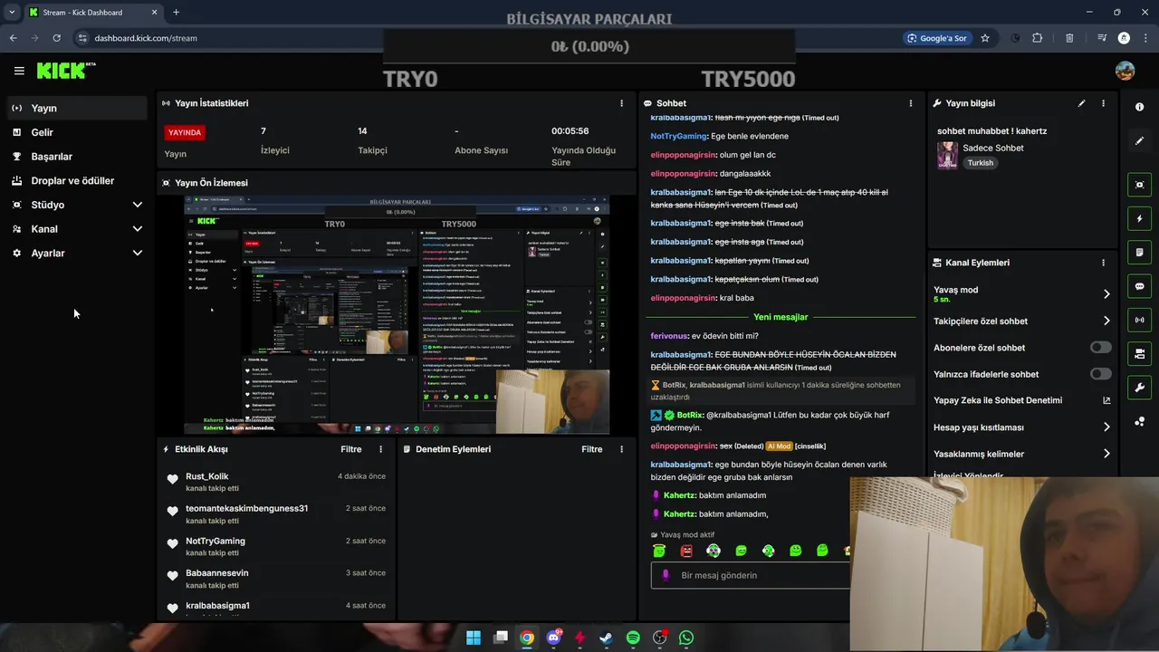
Task: Bookmark this page with star icon
Action: (985, 38)
